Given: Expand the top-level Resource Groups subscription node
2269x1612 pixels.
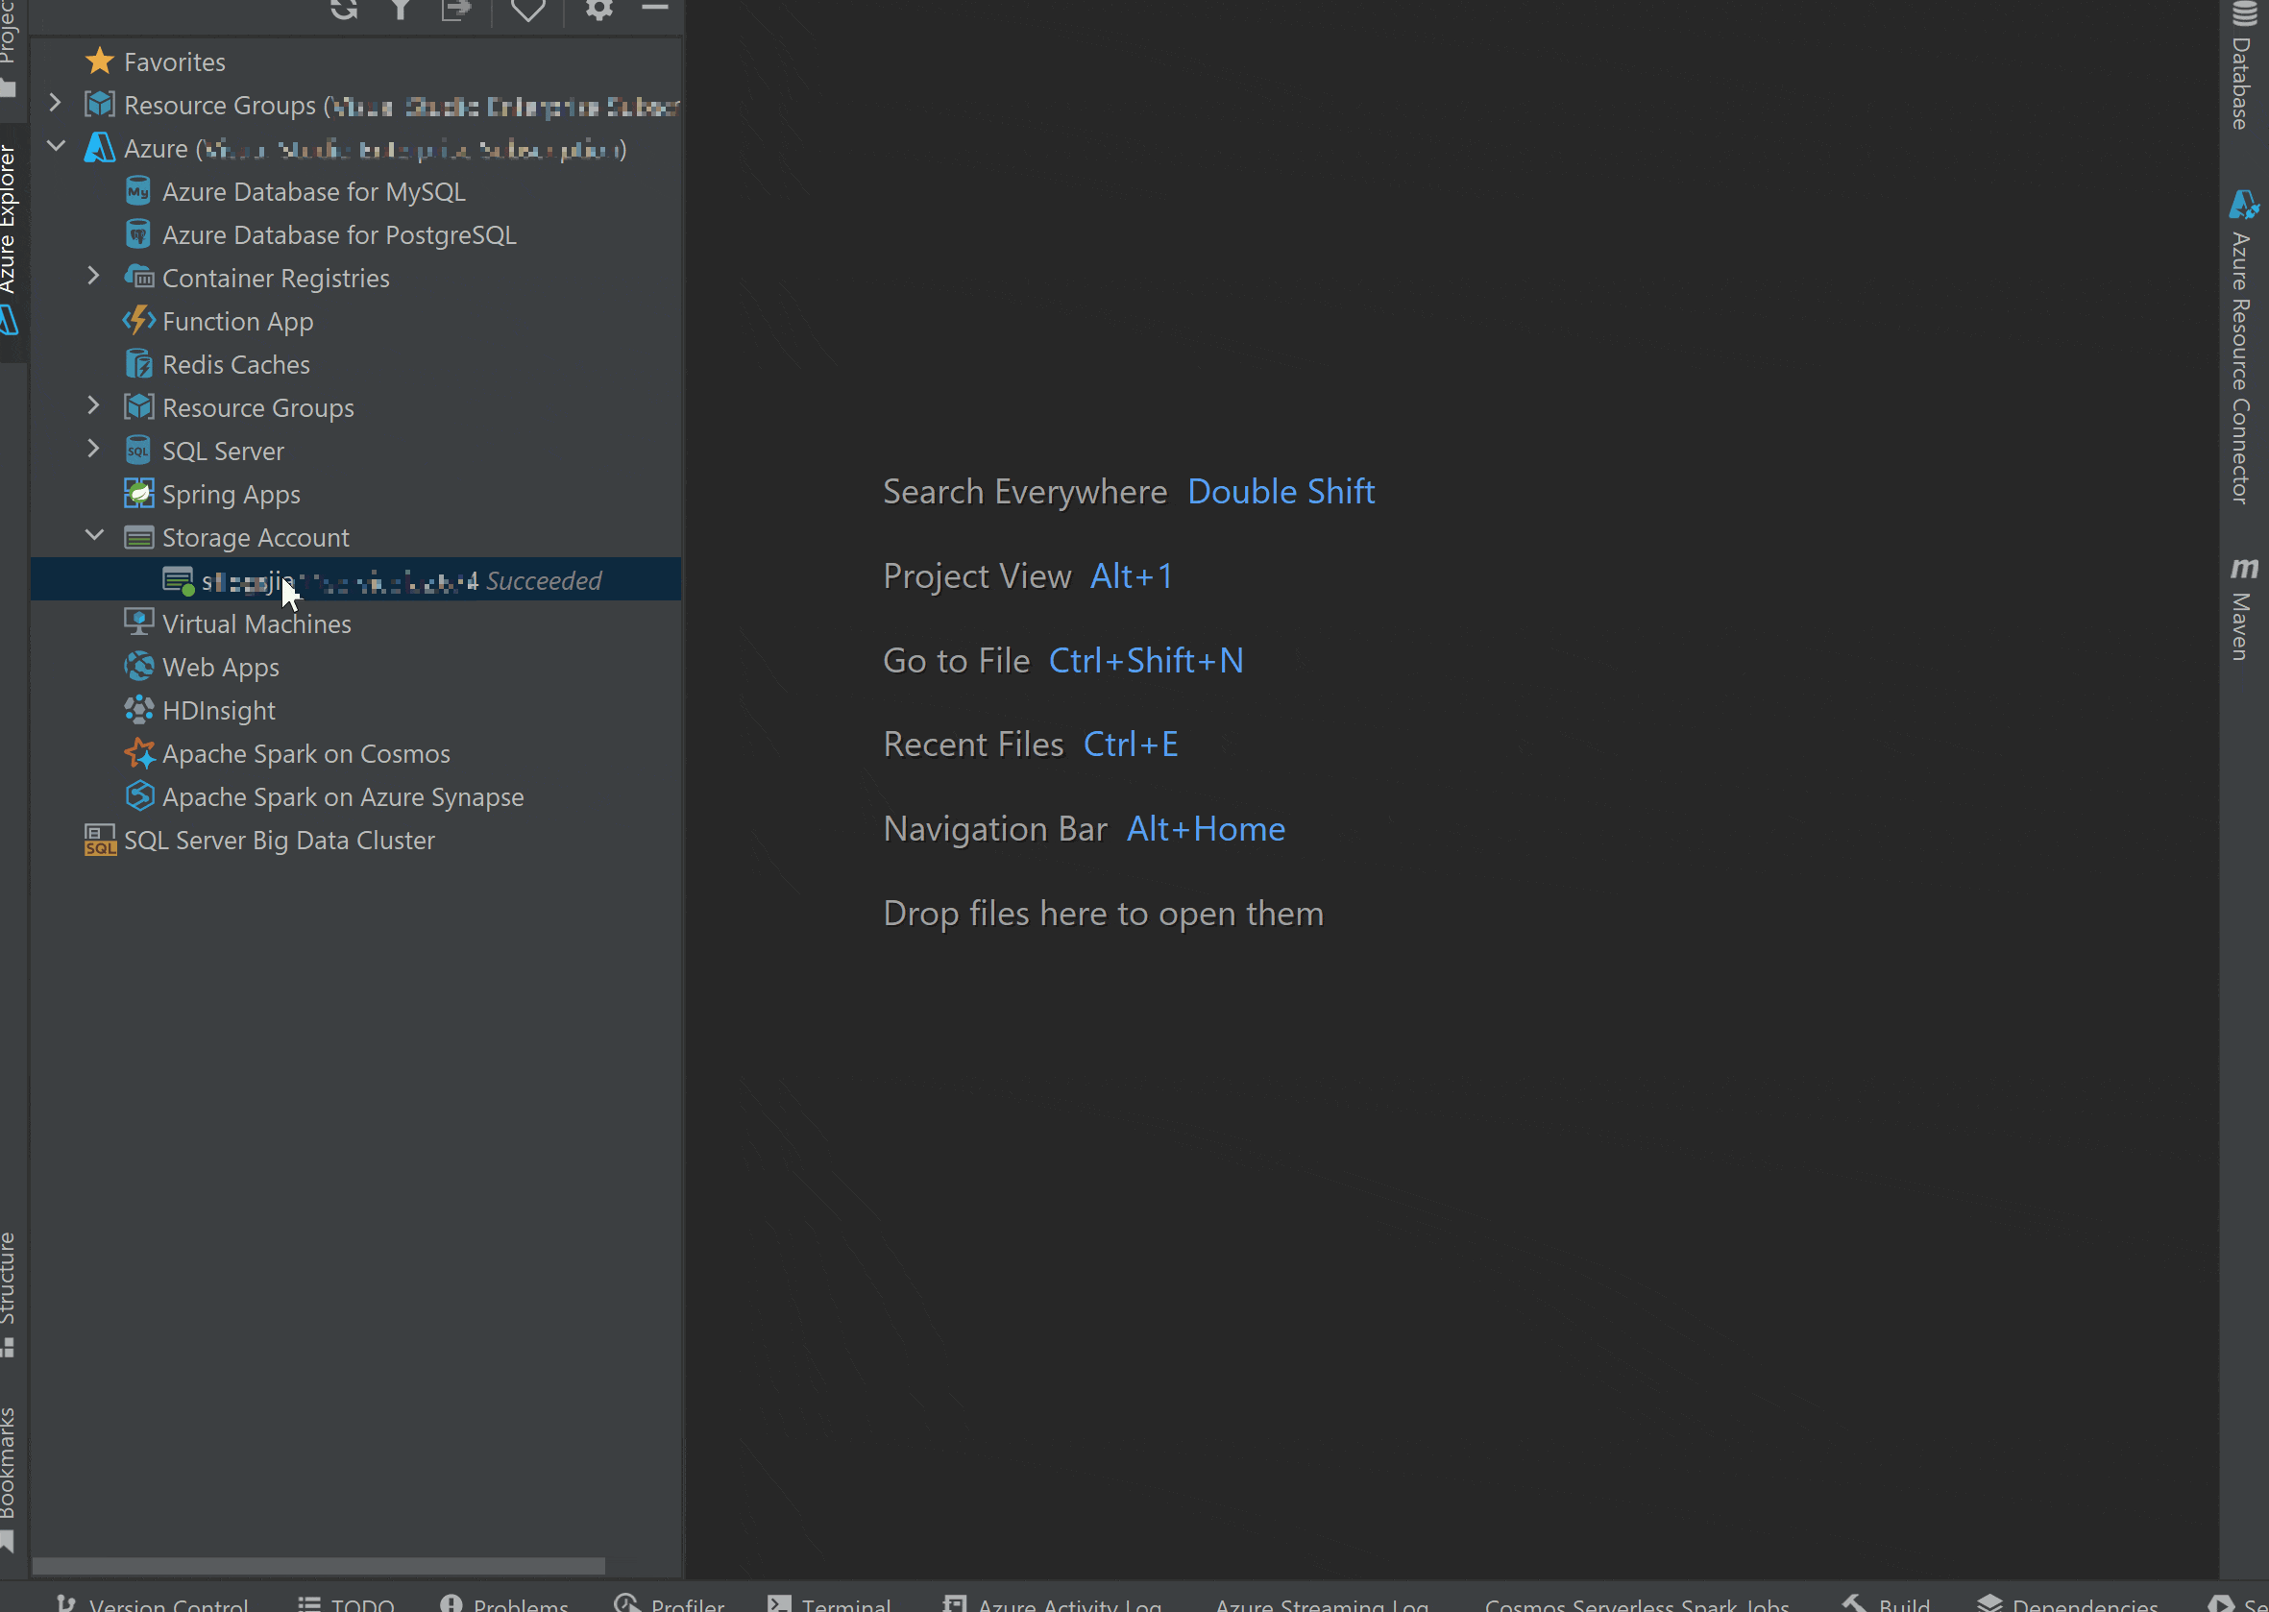Looking at the screenshot, I should (x=56, y=103).
